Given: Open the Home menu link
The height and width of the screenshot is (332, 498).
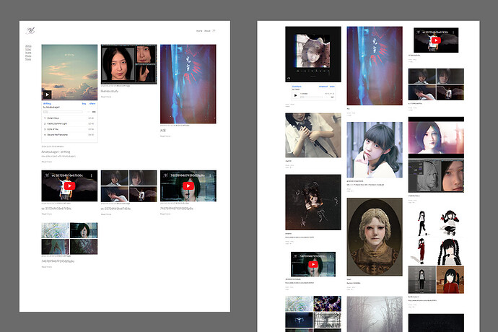Looking at the screenshot, I should 199,31.
